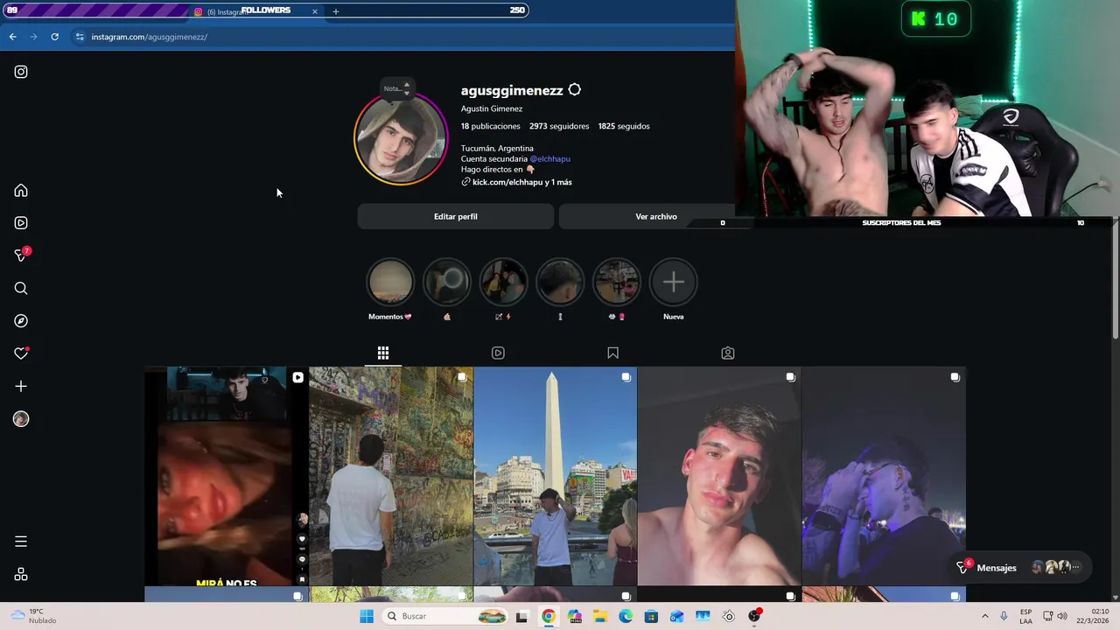Image resolution: width=1120 pixels, height=630 pixels.
Task: Open the Obelisk post
Action: coord(556,476)
